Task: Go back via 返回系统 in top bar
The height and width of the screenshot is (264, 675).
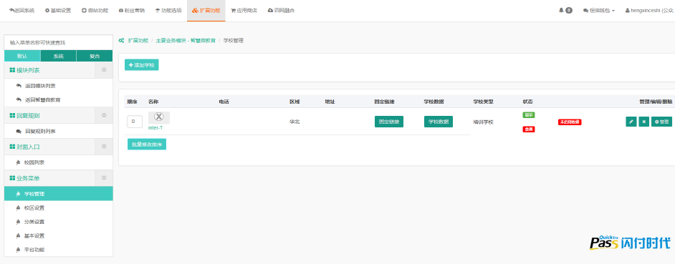Action: 21,10
